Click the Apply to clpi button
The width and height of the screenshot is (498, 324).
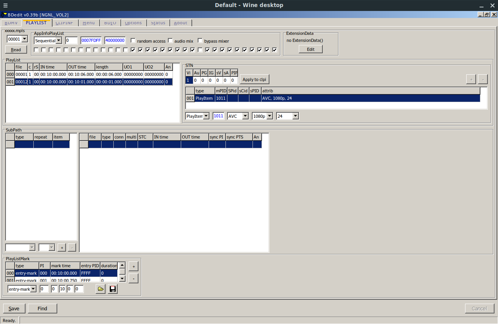coord(254,79)
